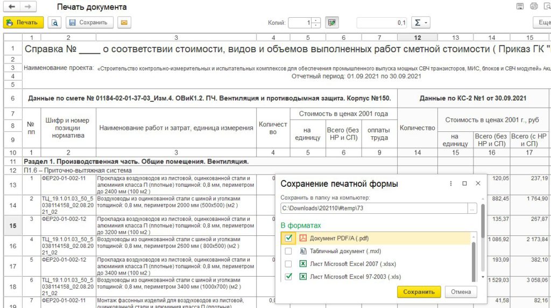Click the Наименование работ и затрат header cell
Screen dimensions: 551x308
[x=176, y=128]
